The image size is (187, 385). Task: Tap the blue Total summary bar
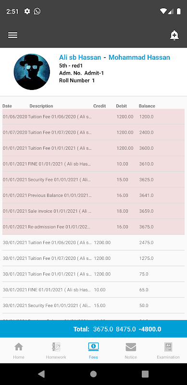click(93, 329)
